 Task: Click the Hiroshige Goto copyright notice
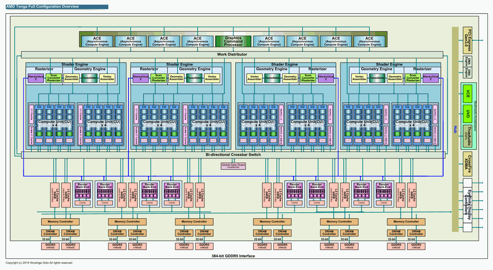point(39,263)
